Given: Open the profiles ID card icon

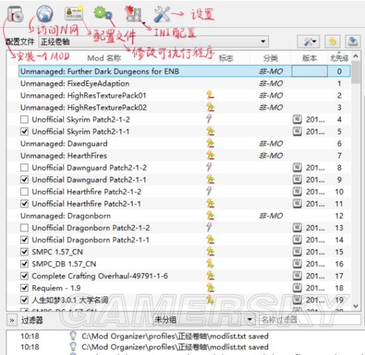Looking at the screenshot, I should coord(74,13).
